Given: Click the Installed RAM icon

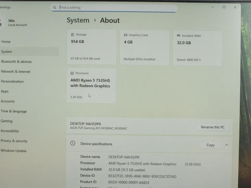Looking at the screenshot, I should click(x=179, y=36).
